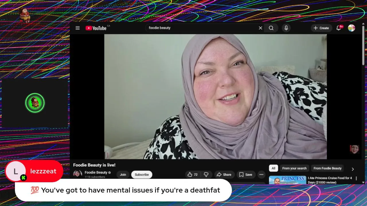Open the YouTube hamburger guide menu

pos(77,28)
